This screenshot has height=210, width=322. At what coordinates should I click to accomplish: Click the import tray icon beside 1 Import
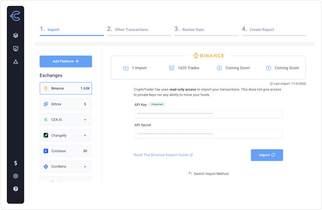pyautogui.click(x=126, y=68)
